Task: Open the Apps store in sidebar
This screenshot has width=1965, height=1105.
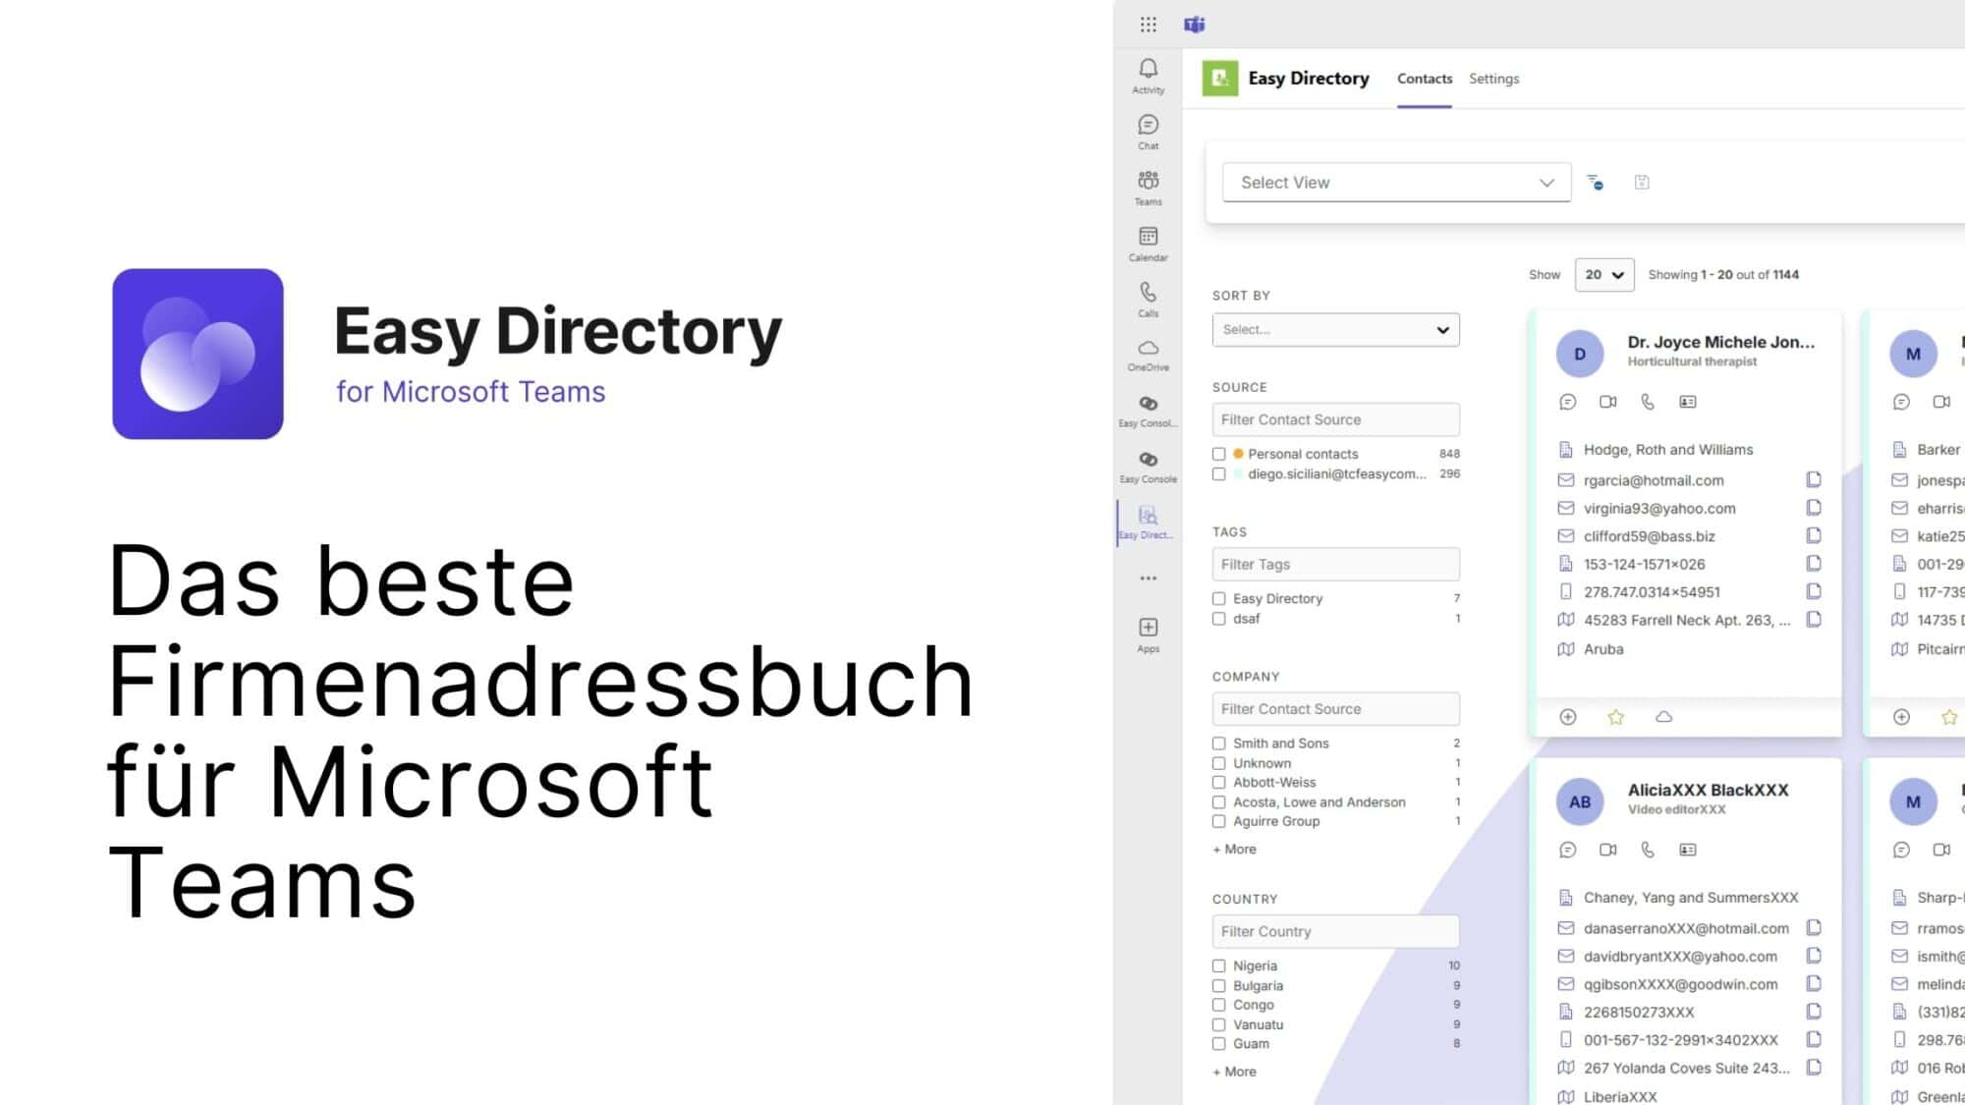Action: (x=1148, y=635)
